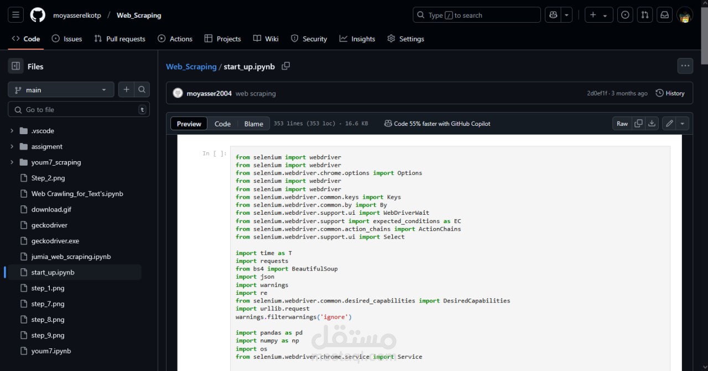Screen dimensions: 708x371
Task: Expand the youm7_scraping folder chevron
Action: [12, 162]
